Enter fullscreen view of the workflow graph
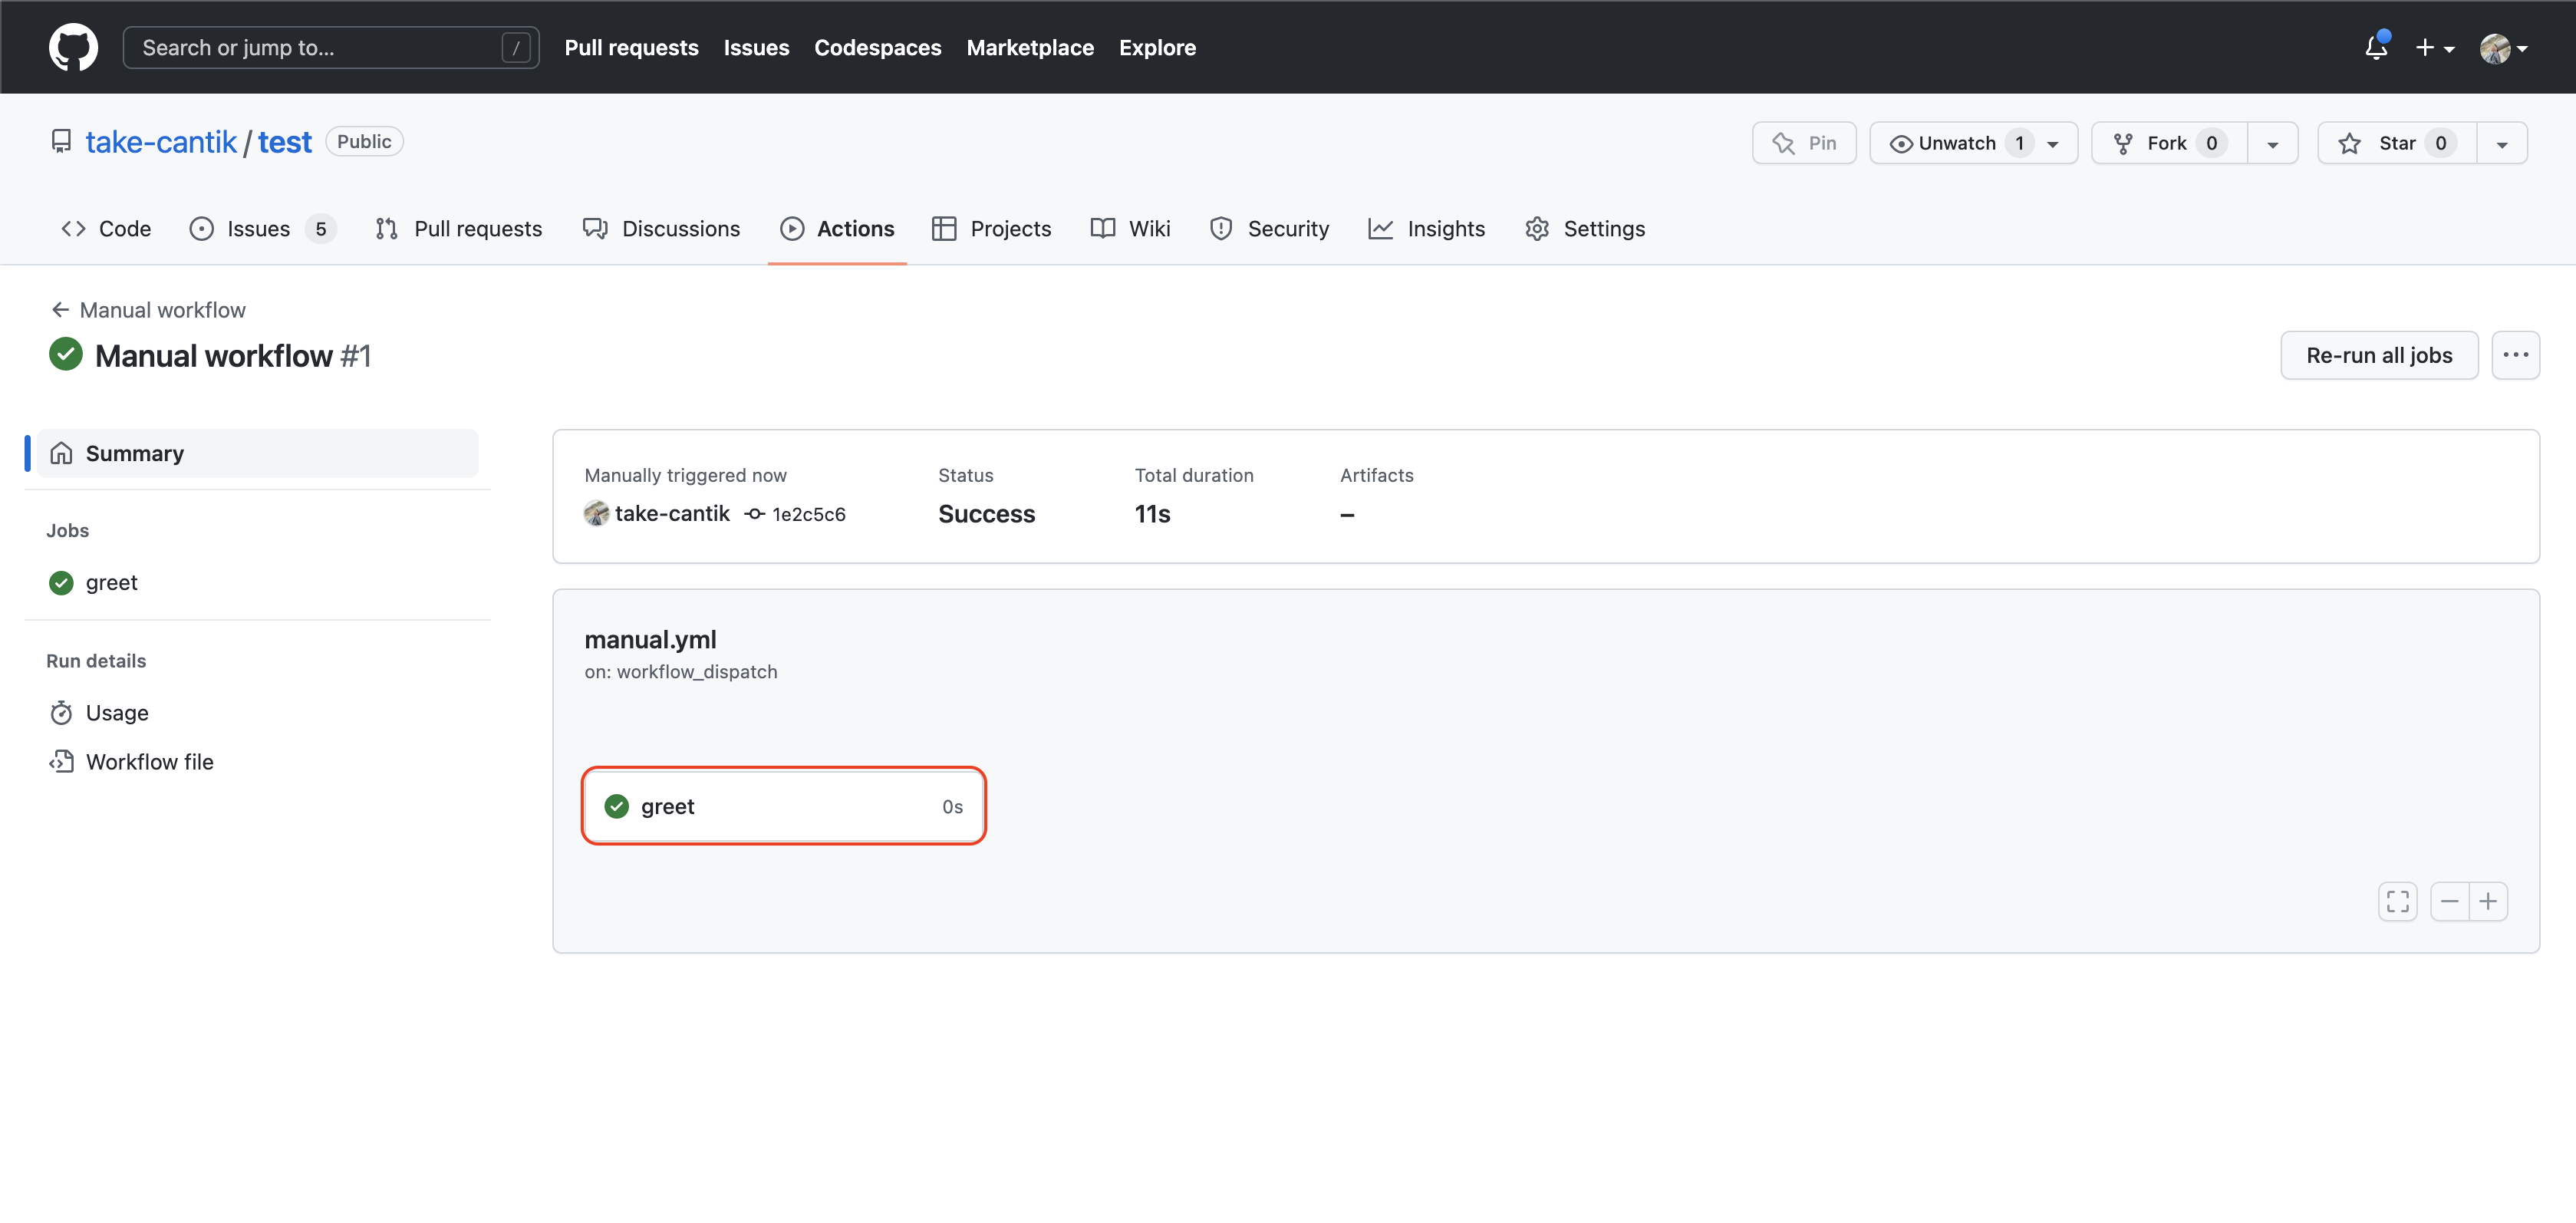2576x1223 pixels. pos(2397,901)
